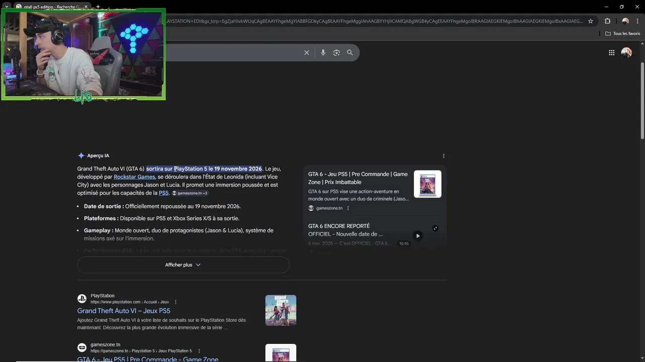
Task: Open the Google apps grid icon
Action: coord(612,53)
